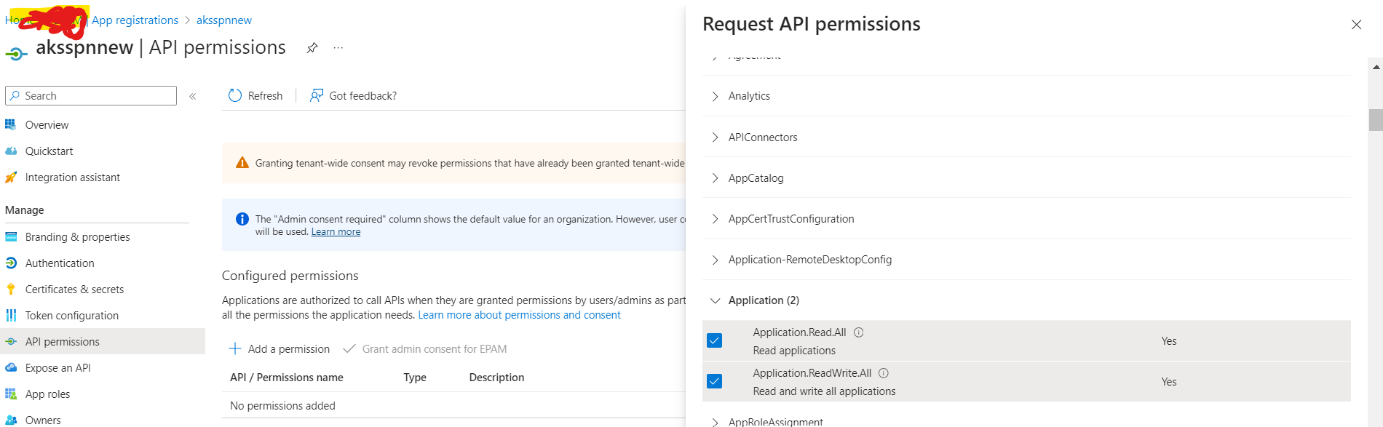Click info icon next to Application.ReadWrite.All
This screenshot has width=1383, height=427.
coord(884,373)
